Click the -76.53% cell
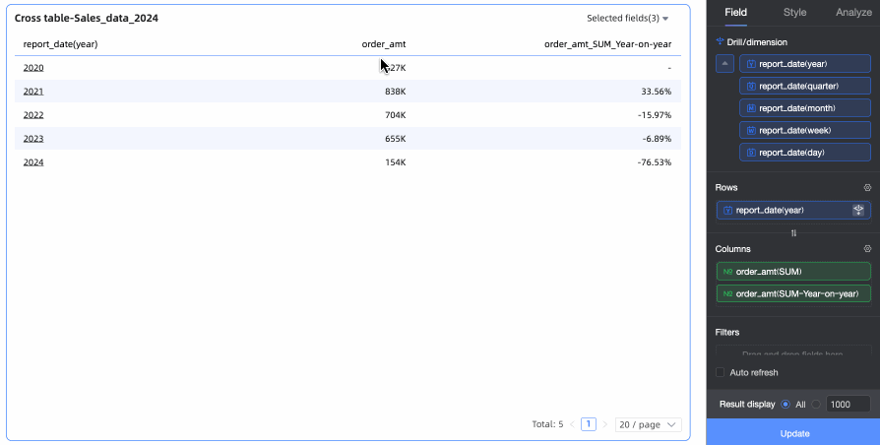The image size is (880, 445). tap(655, 162)
